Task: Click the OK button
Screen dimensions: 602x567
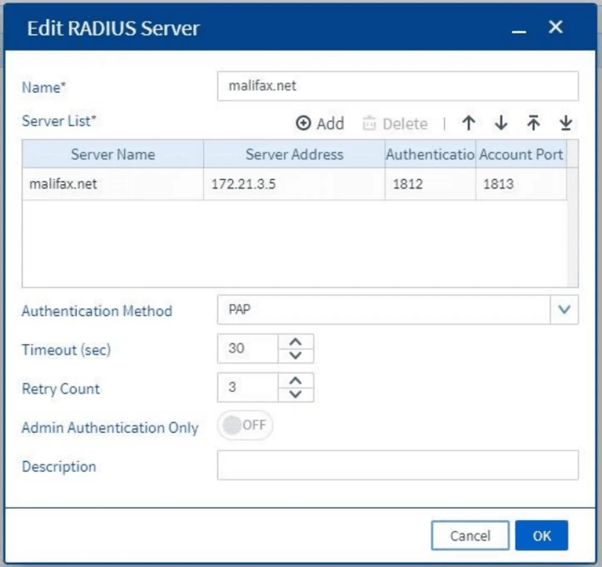Action: point(542,535)
